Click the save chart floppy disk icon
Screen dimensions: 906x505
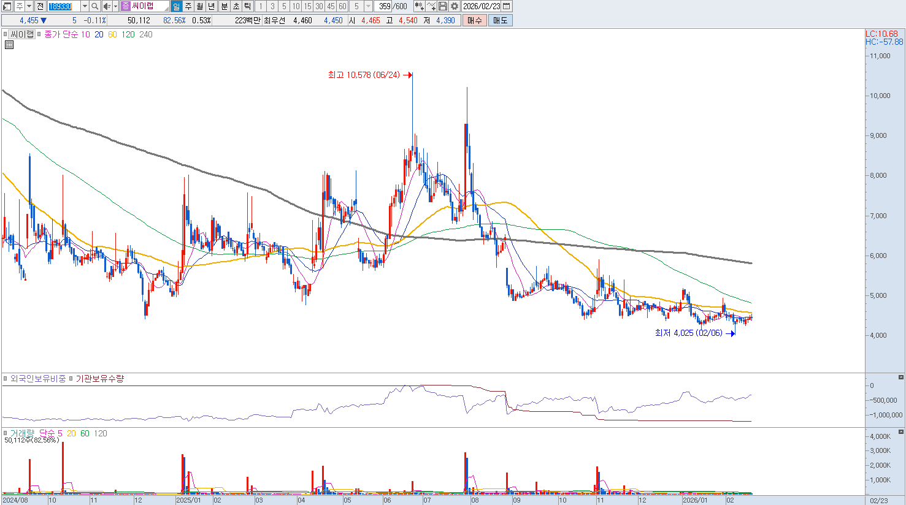443,6
